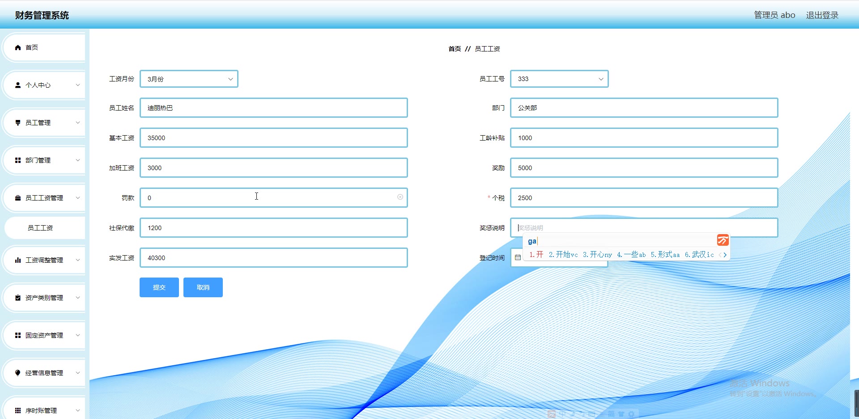Viewport: 859px width, 419px height.
Task: Click the 工龄补贴 input with 1000
Action: (x=644, y=138)
